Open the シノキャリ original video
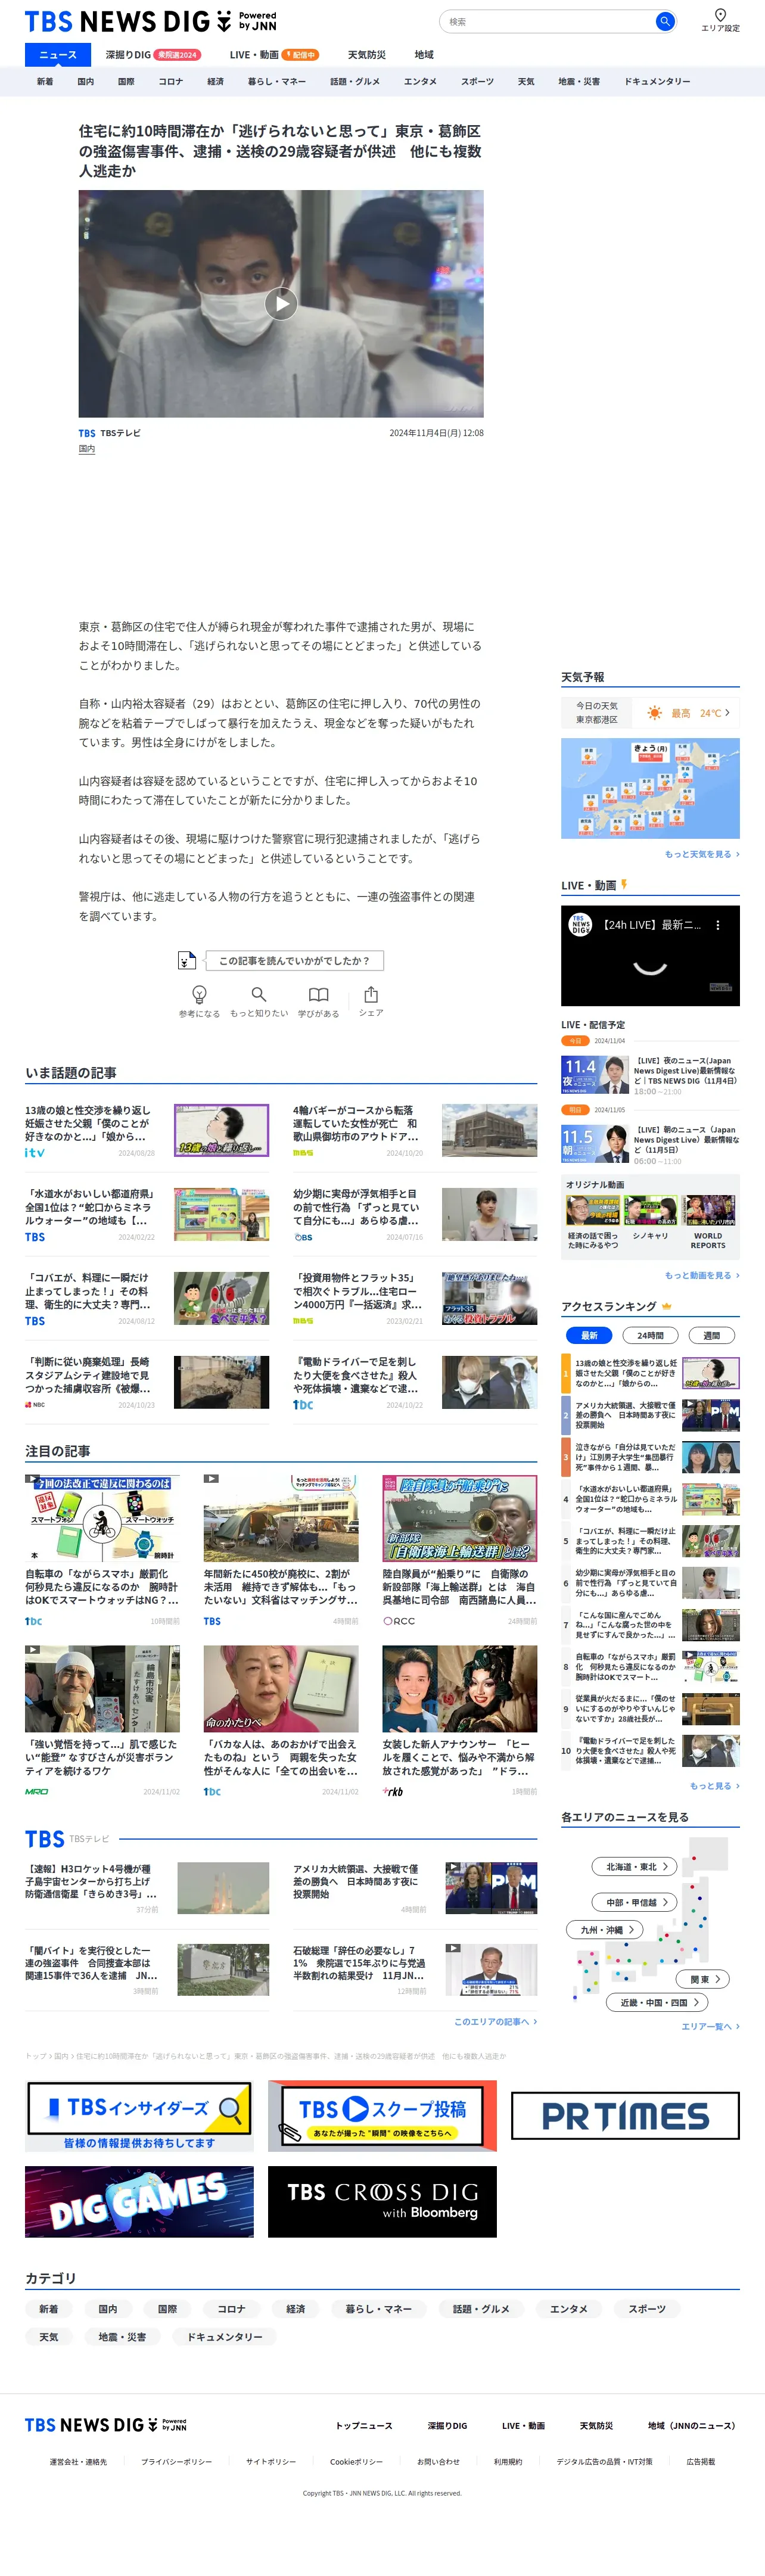The width and height of the screenshot is (765, 2576). (x=650, y=1217)
